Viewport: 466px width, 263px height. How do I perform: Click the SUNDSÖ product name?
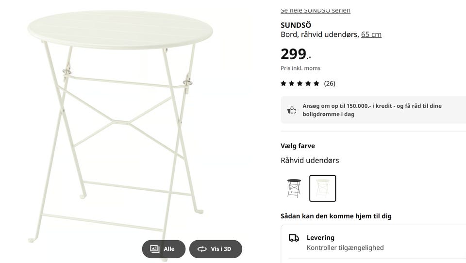click(296, 25)
